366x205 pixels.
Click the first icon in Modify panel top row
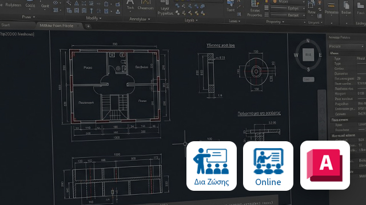69,3
